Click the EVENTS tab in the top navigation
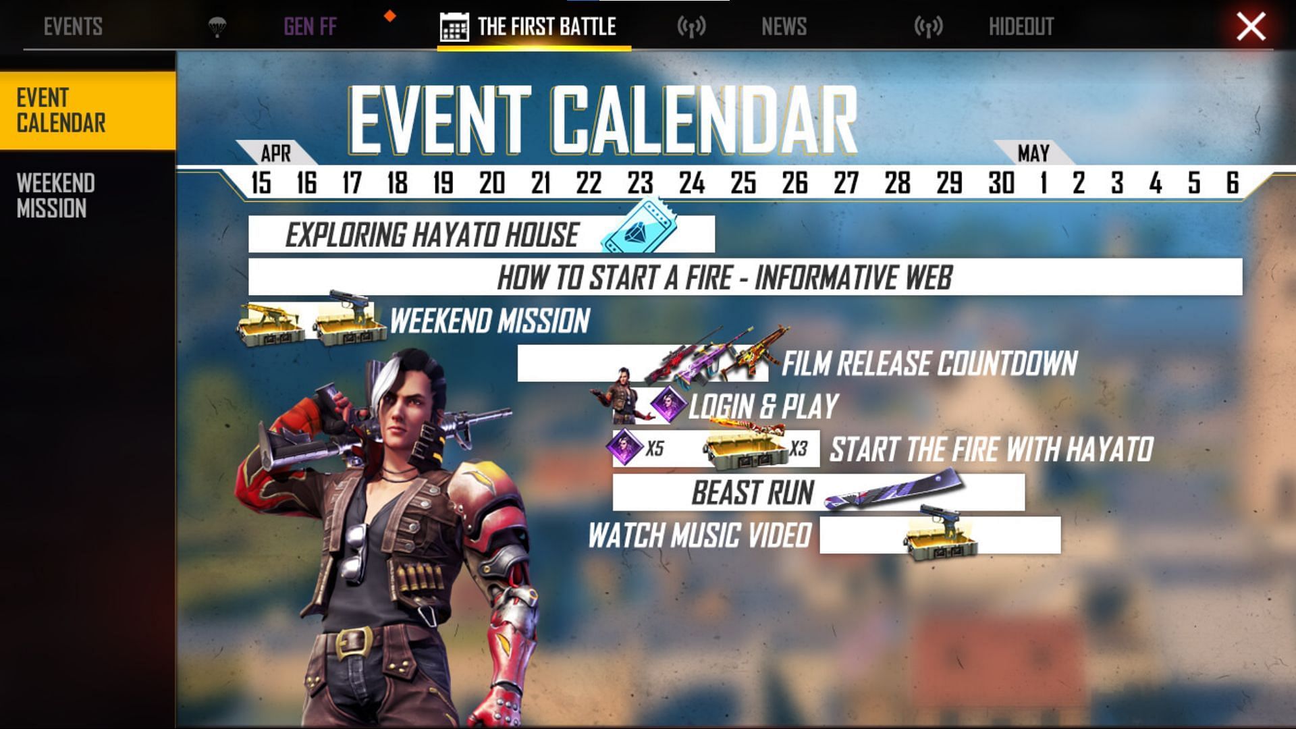This screenshot has width=1296, height=729. coord(74,27)
